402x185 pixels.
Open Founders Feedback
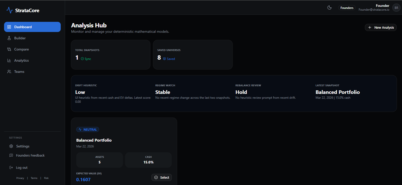[32, 155]
